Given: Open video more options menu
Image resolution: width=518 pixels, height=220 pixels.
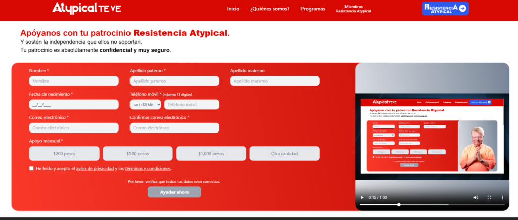Looking at the screenshot, I should 502,197.
